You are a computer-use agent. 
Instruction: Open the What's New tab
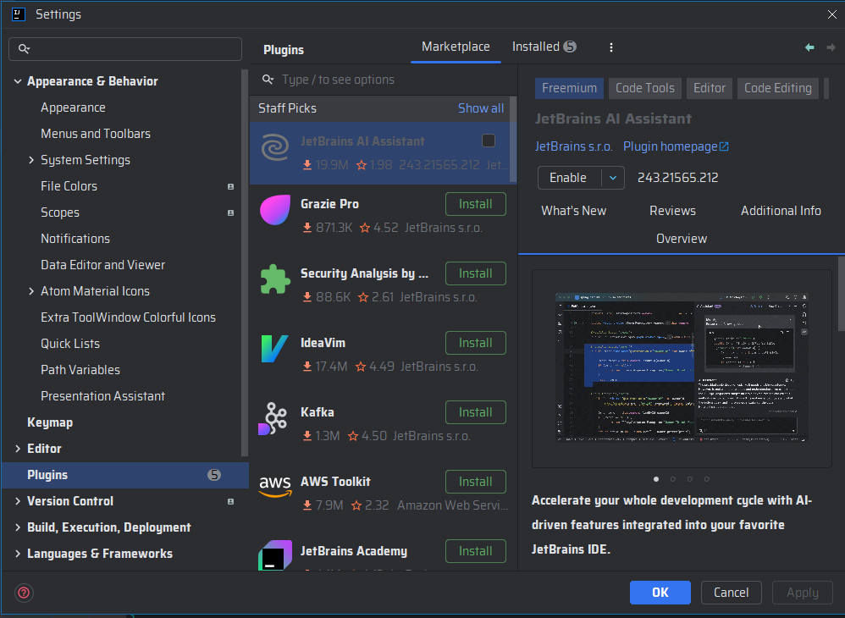point(573,211)
